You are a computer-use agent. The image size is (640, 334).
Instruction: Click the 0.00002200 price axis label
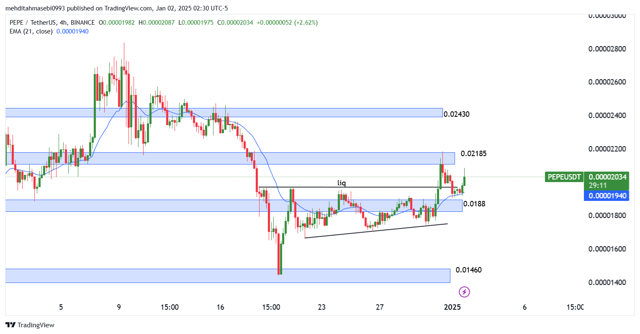point(607,149)
